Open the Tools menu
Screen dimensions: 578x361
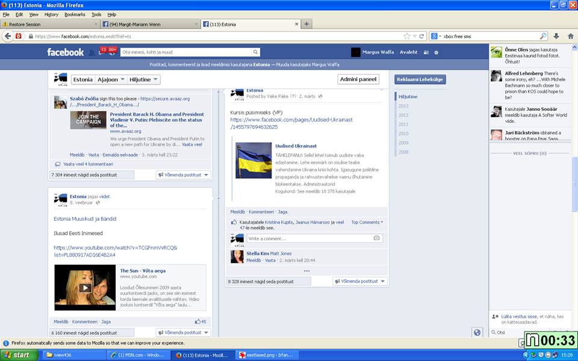(x=96, y=14)
